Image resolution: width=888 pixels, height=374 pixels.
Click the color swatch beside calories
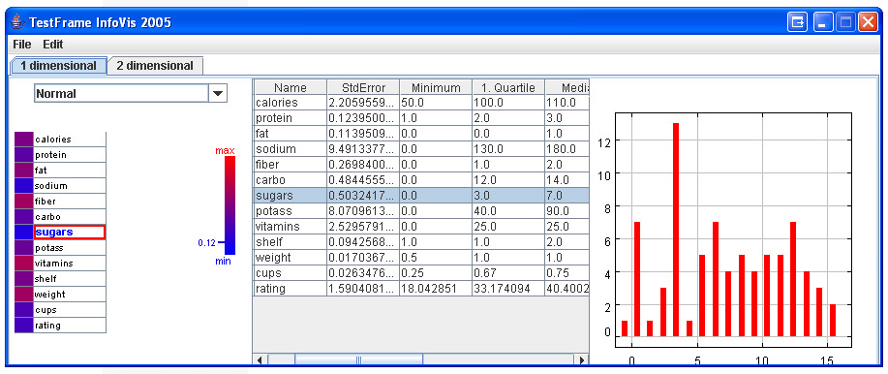(24, 140)
